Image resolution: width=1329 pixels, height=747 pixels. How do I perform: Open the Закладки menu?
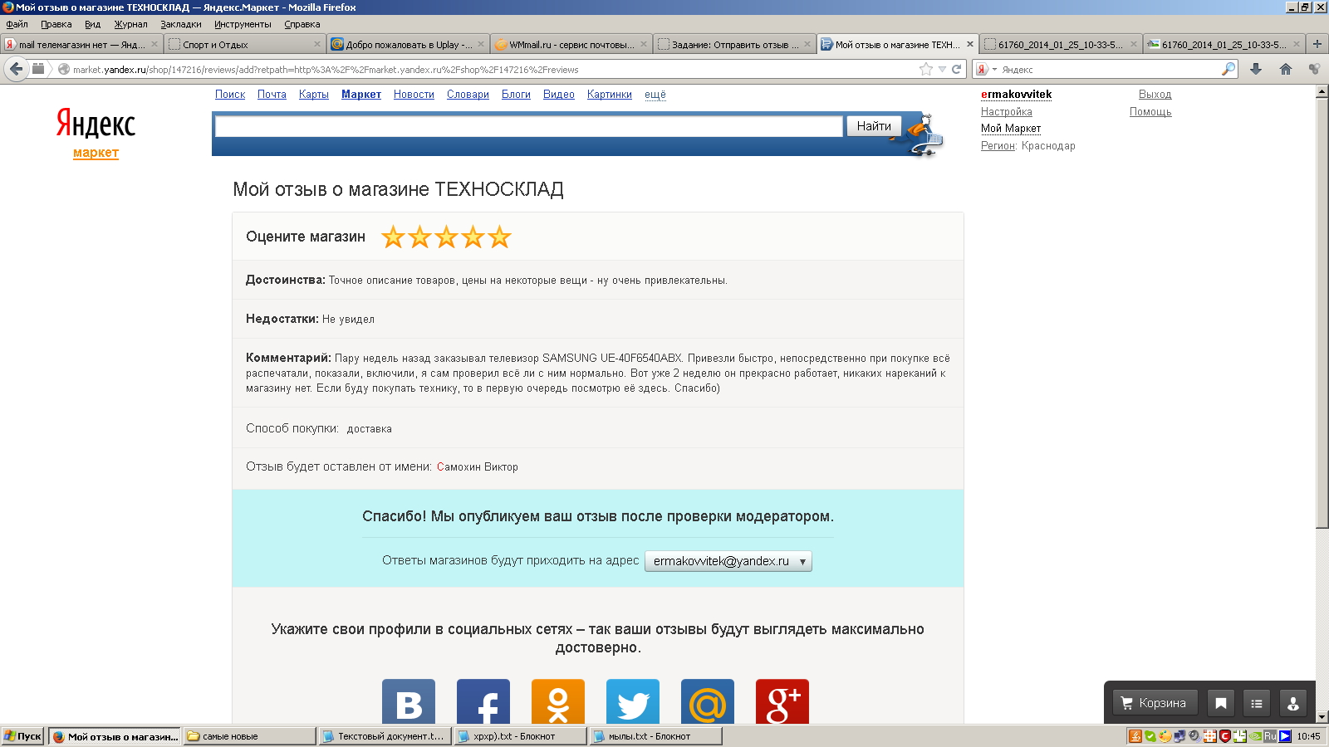pos(181,24)
